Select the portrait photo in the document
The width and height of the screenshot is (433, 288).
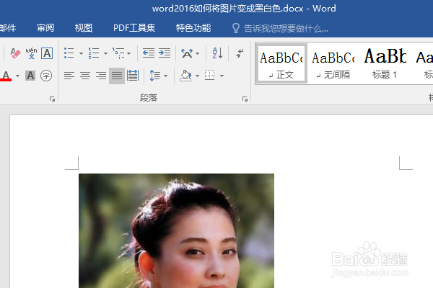177,230
